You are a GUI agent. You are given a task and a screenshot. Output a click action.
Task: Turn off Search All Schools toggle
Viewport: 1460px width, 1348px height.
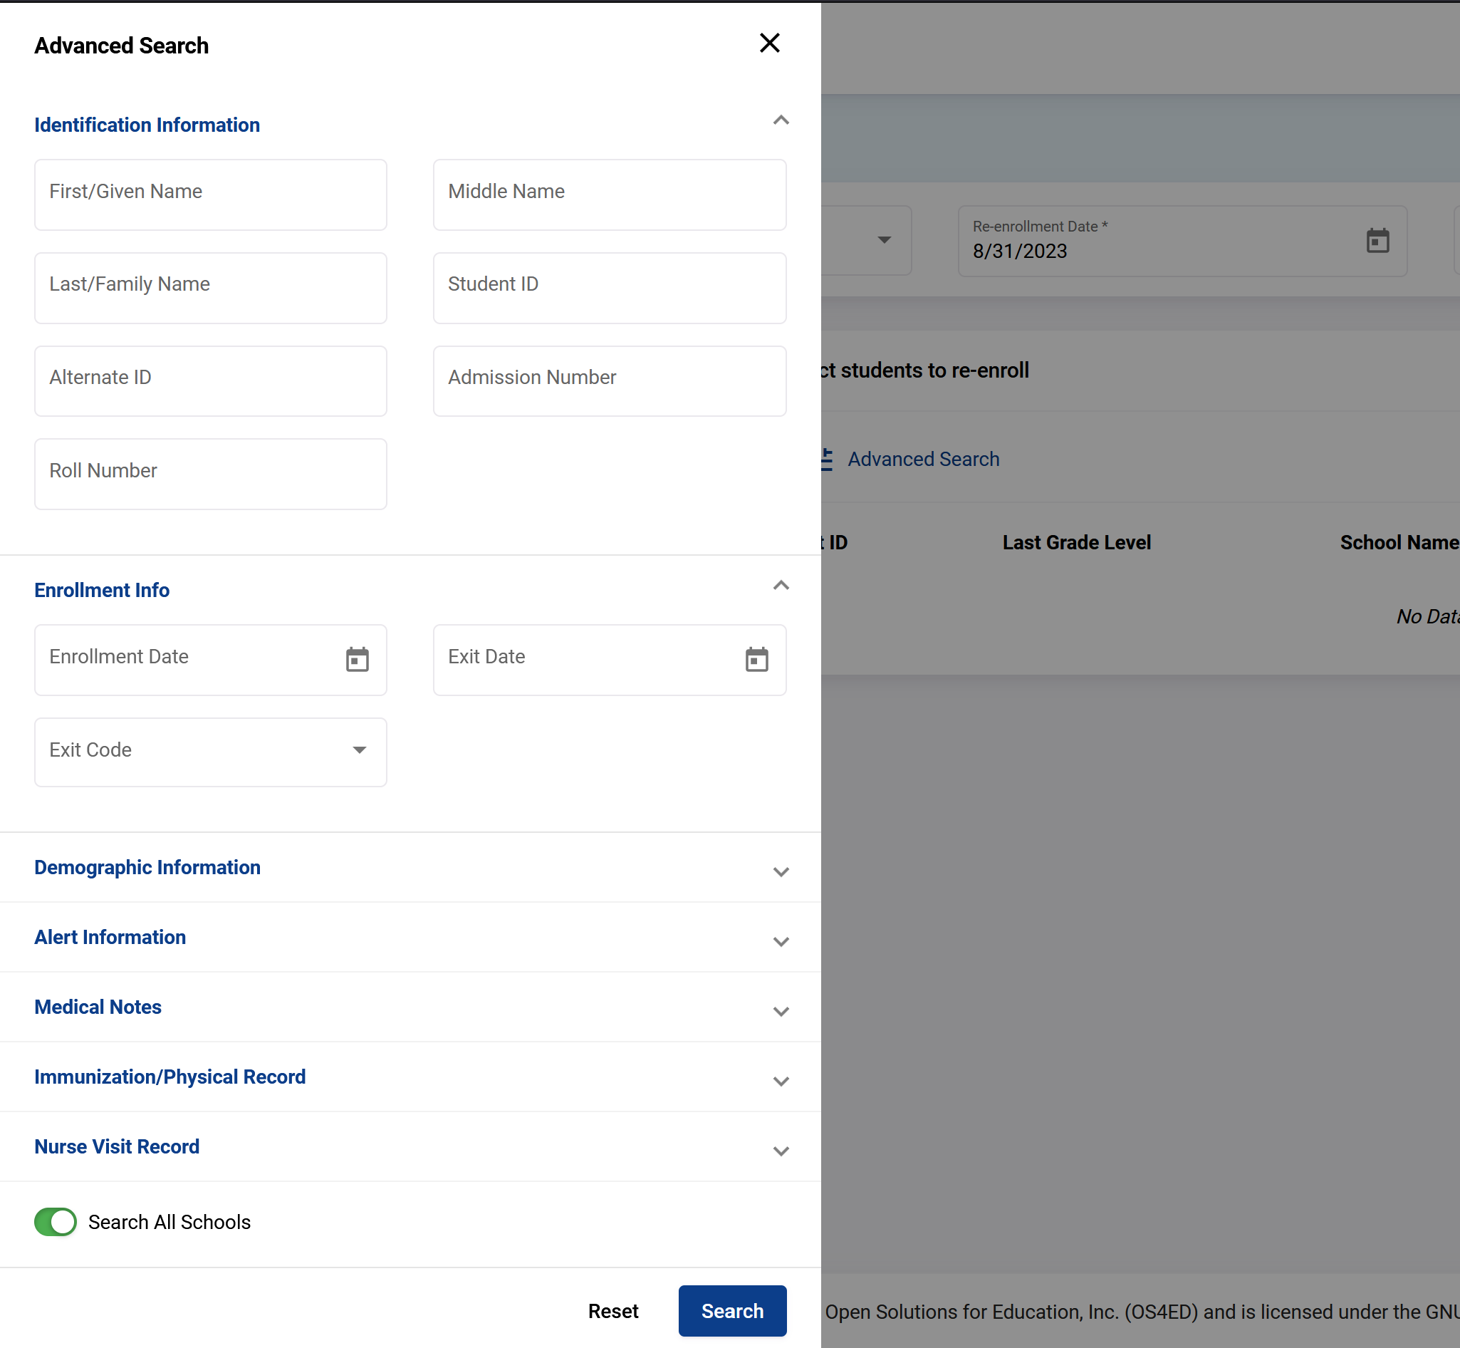[x=56, y=1222]
